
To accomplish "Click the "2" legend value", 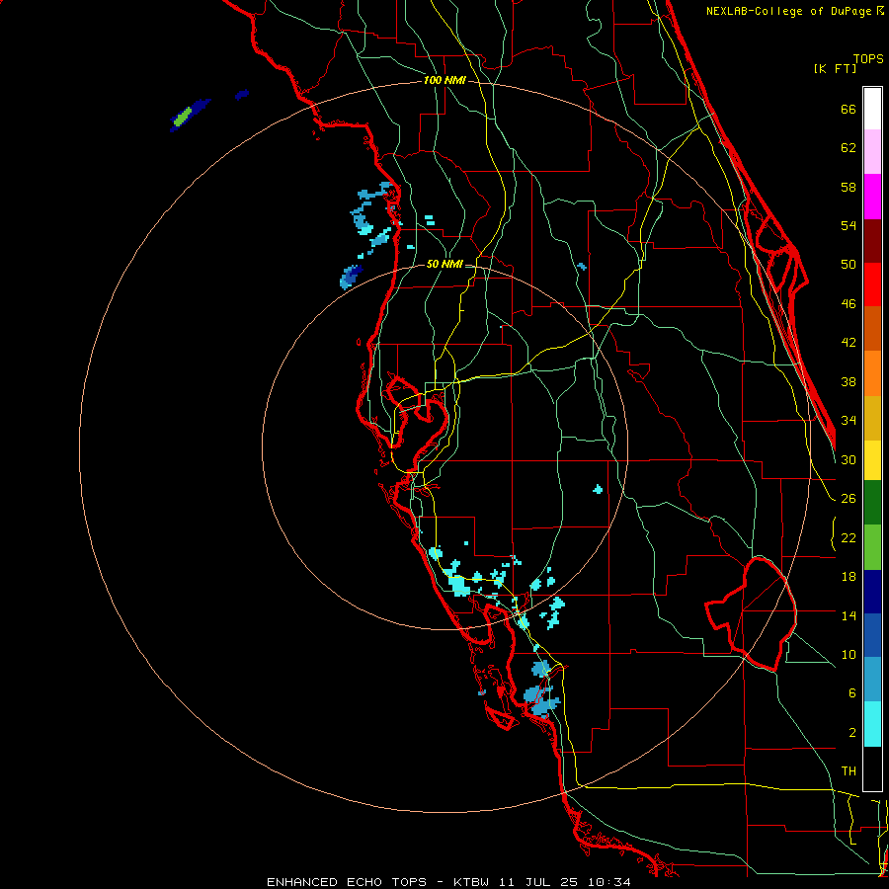I will (x=852, y=732).
